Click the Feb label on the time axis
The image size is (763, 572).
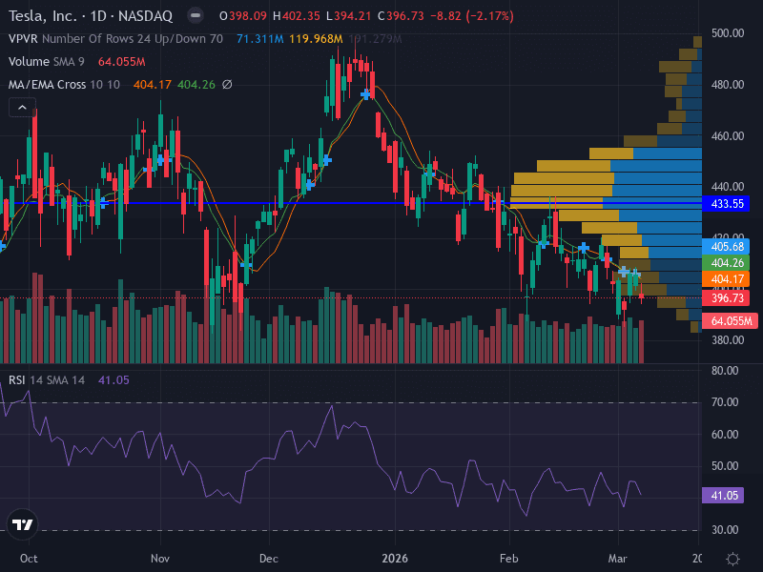click(x=509, y=559)
